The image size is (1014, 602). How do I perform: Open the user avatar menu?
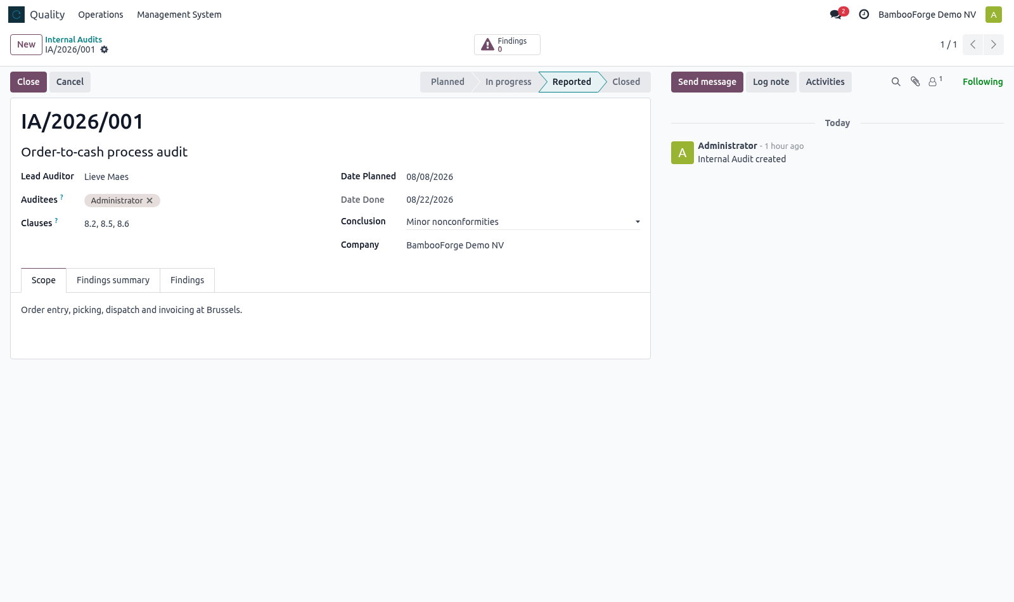(994, 15)
